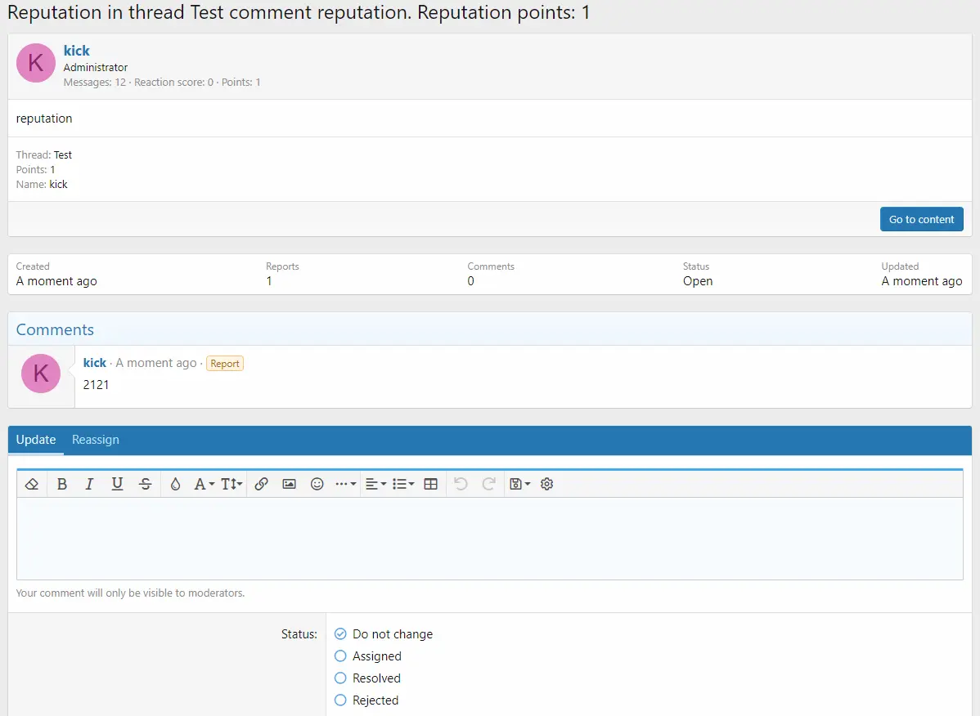Click the Go to content button
Screen dimensions: 980x716
click(x=921, y=219)
